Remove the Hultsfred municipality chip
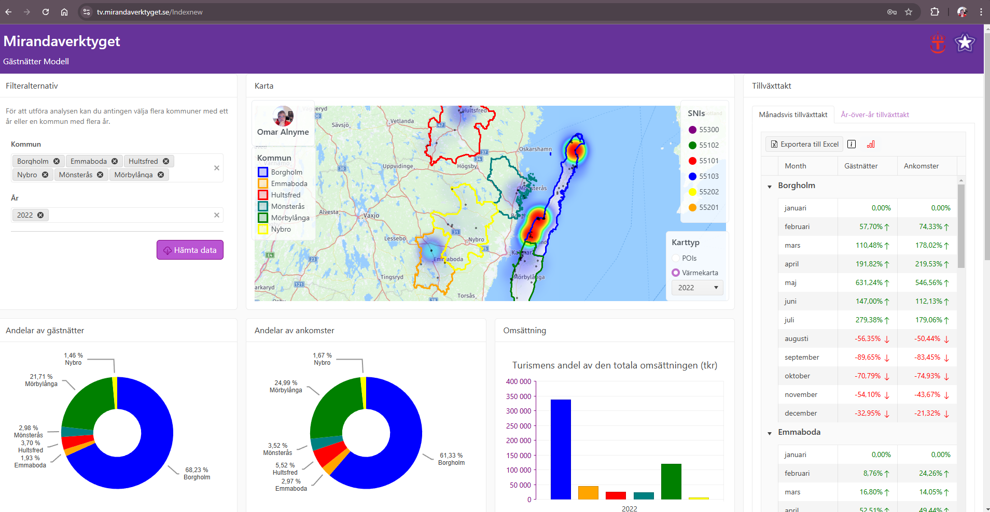The height and width of the screenshot is (512, 990). coord(166,161)
